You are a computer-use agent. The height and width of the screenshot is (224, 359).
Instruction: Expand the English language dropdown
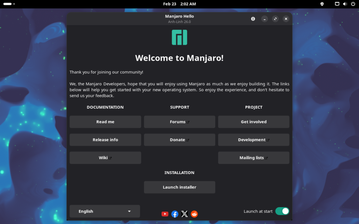(104, 211)
